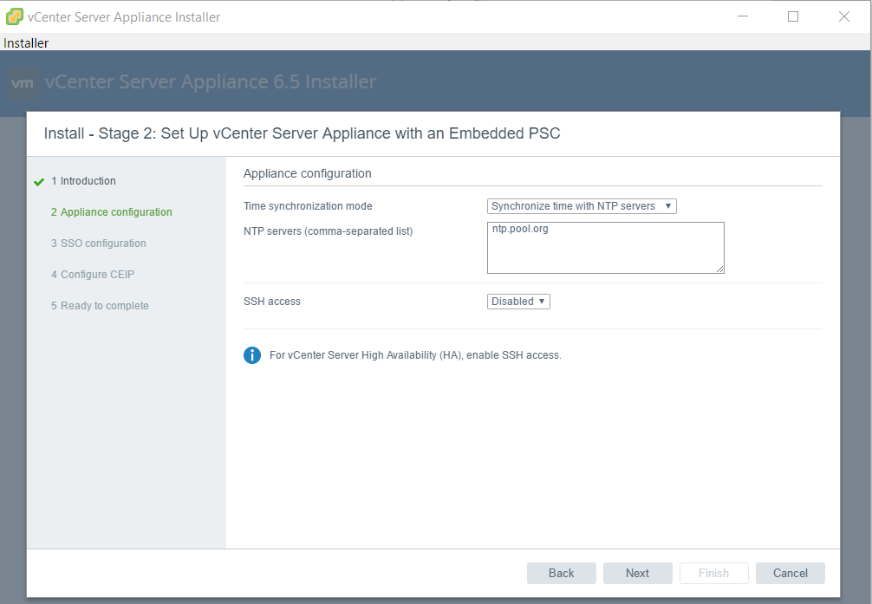Click the NTP text area resize handle

720,270
